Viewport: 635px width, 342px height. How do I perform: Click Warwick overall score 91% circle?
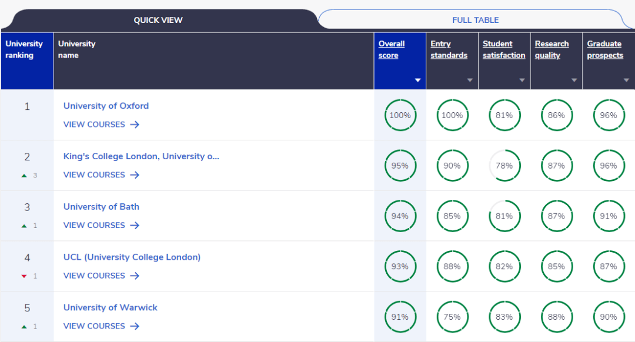coord(400,317)
